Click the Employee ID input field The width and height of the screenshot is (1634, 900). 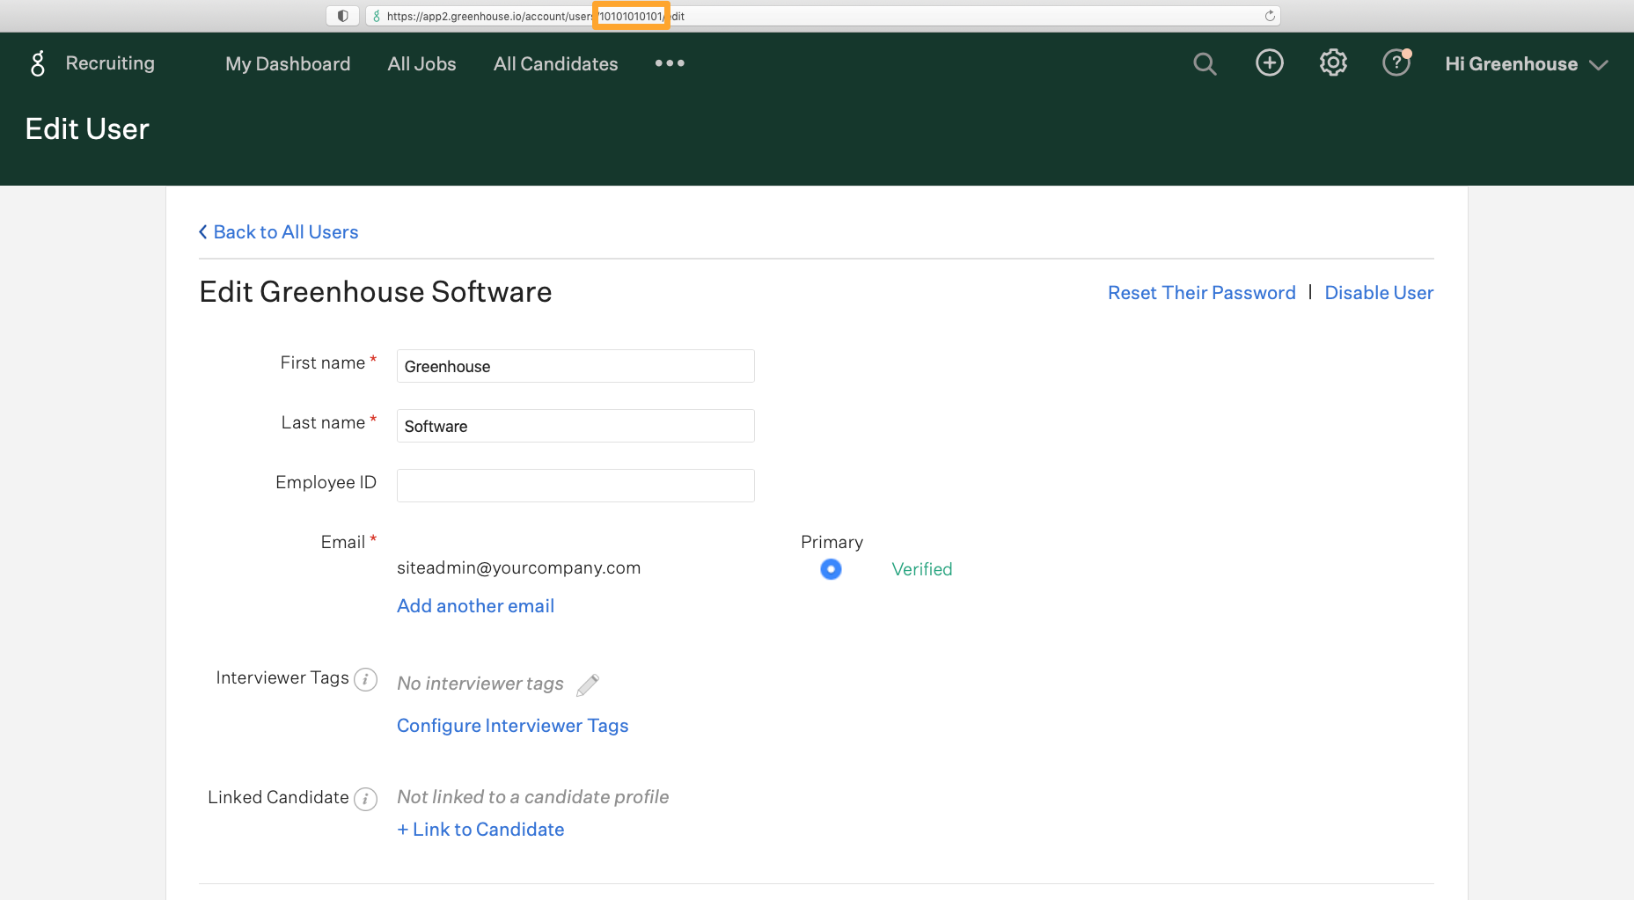coord(575,486)
